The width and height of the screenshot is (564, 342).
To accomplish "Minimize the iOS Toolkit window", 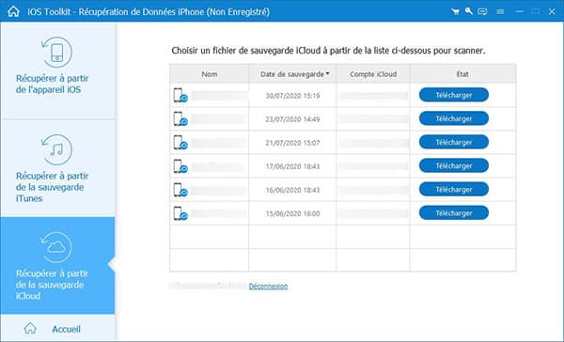I will point(519,11).
